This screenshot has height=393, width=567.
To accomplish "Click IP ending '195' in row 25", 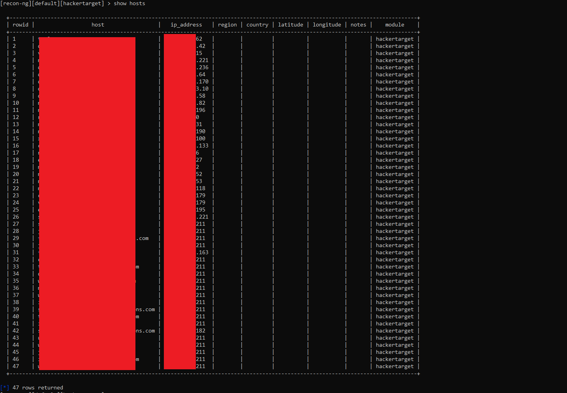I will 201,210.
